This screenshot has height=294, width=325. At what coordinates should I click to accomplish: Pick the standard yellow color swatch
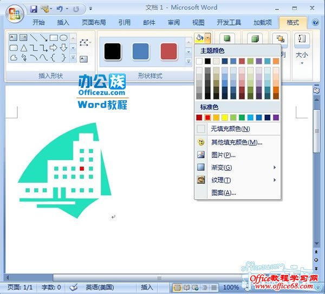224,118
